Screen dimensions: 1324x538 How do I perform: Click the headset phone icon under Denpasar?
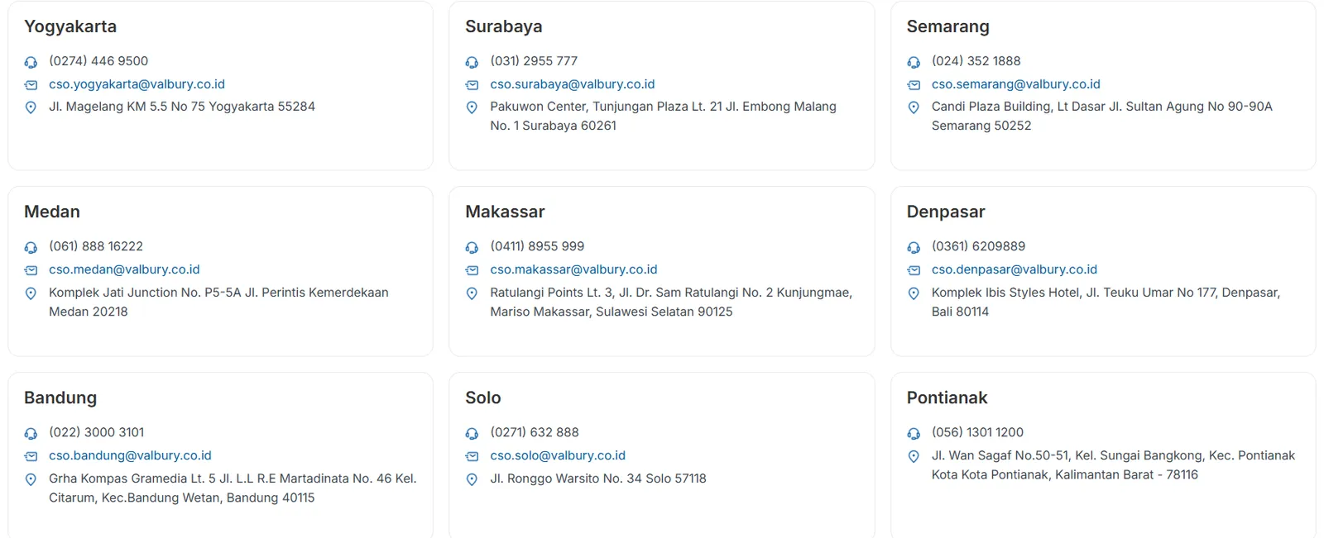[914, 247]
